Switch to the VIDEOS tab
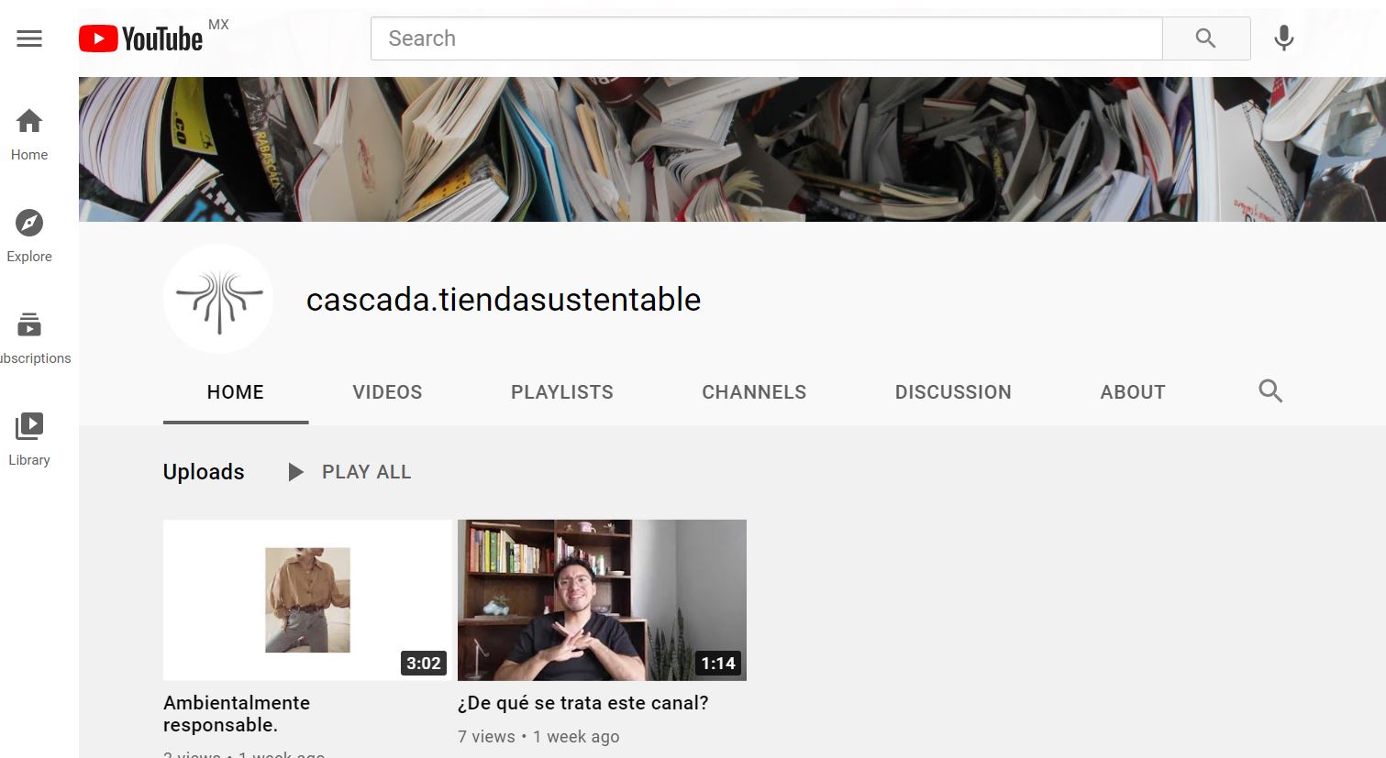Image resolution: width=1386 pixels, height=758 pixels. tap(387, 392)
